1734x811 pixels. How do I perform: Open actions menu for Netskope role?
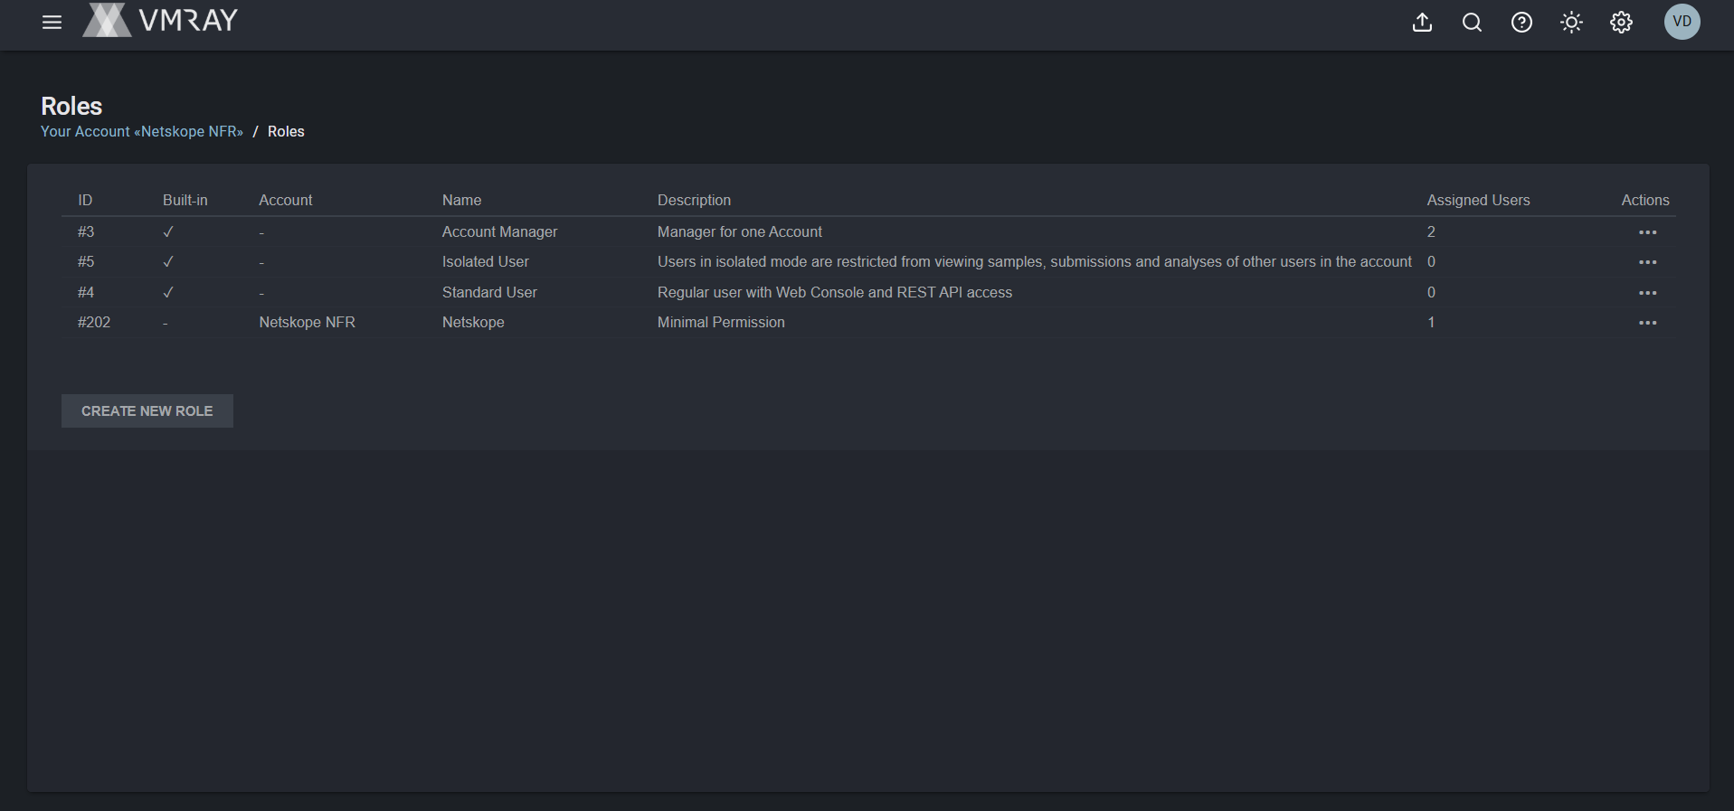1647,323
